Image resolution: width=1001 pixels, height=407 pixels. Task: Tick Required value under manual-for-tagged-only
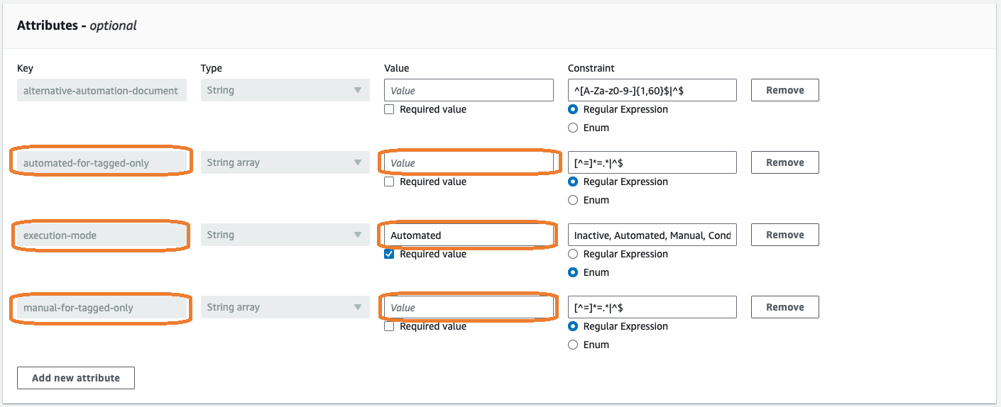[x=389, y=327]
